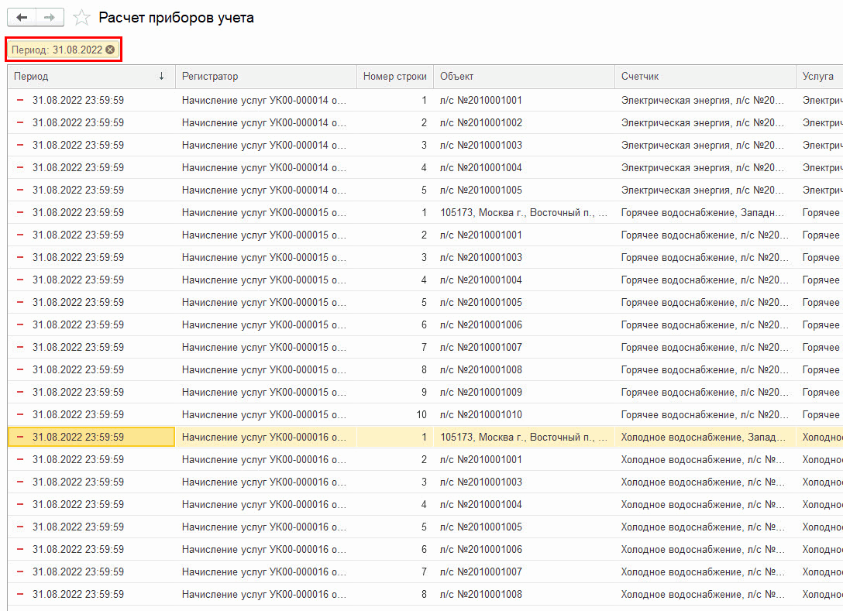Click Холодное водоснабжение, Запад… counter cell
The width and height of the screenshot is (843, 611).
pos(704,437)
